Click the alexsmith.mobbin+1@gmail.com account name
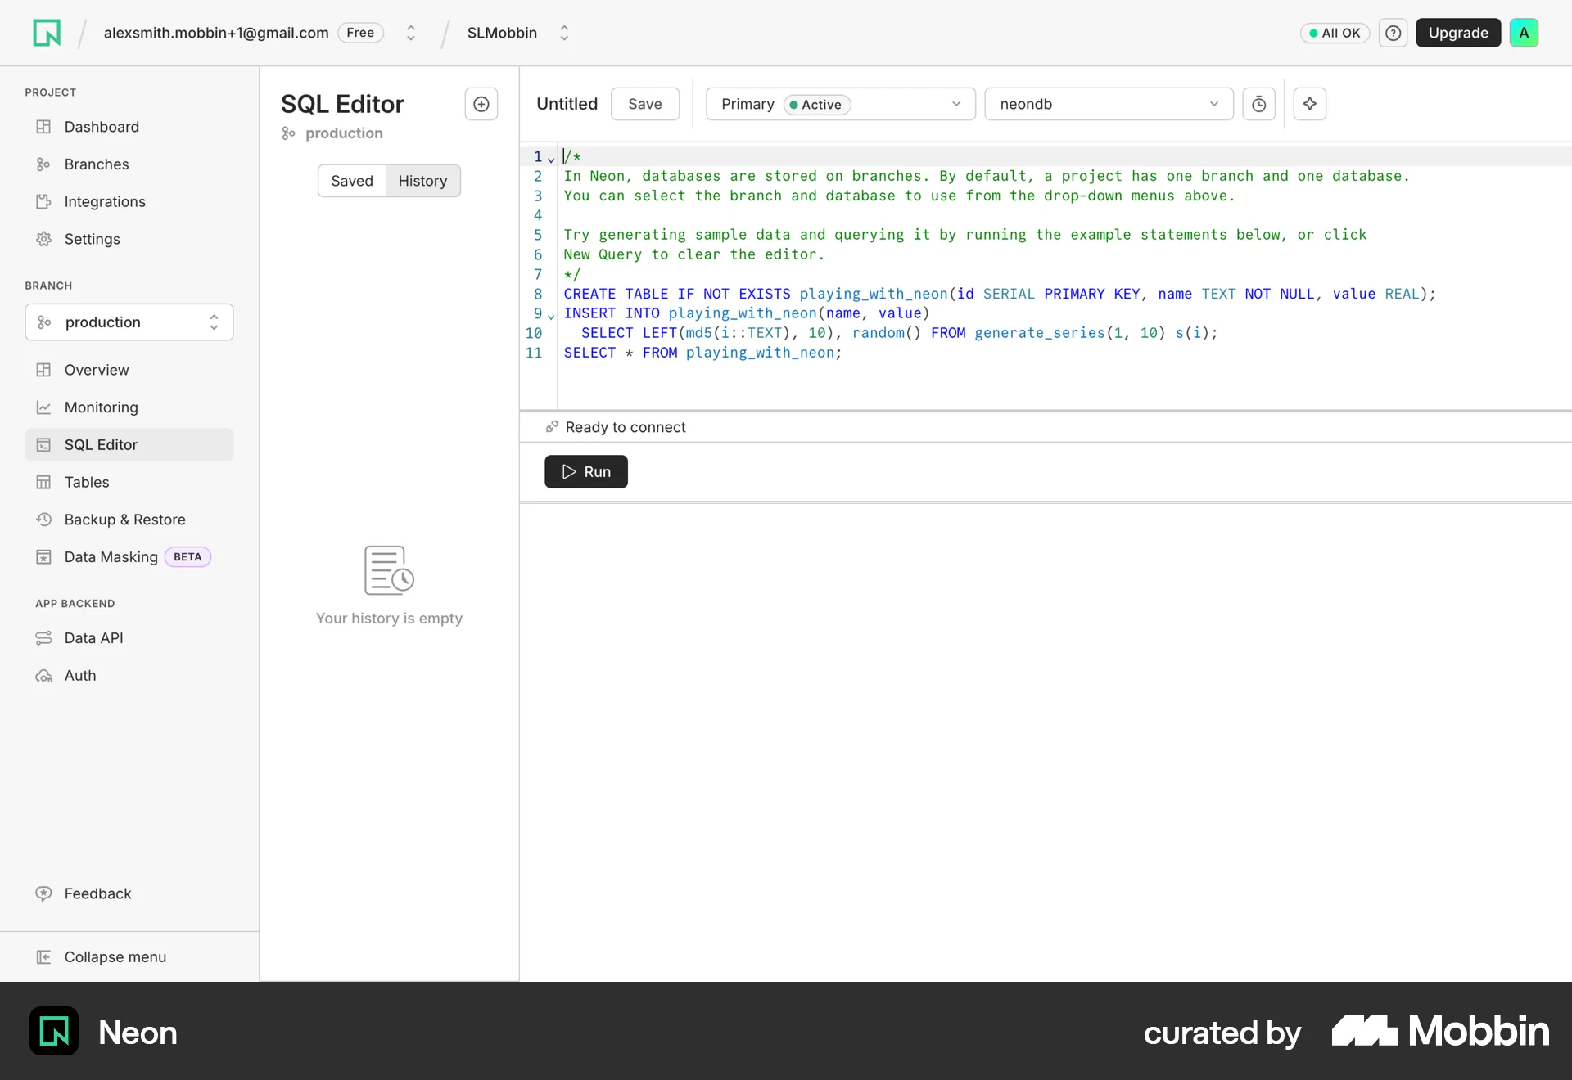Image resolution: width=1572 pixels, height=1080 pixels. (216, 33)
